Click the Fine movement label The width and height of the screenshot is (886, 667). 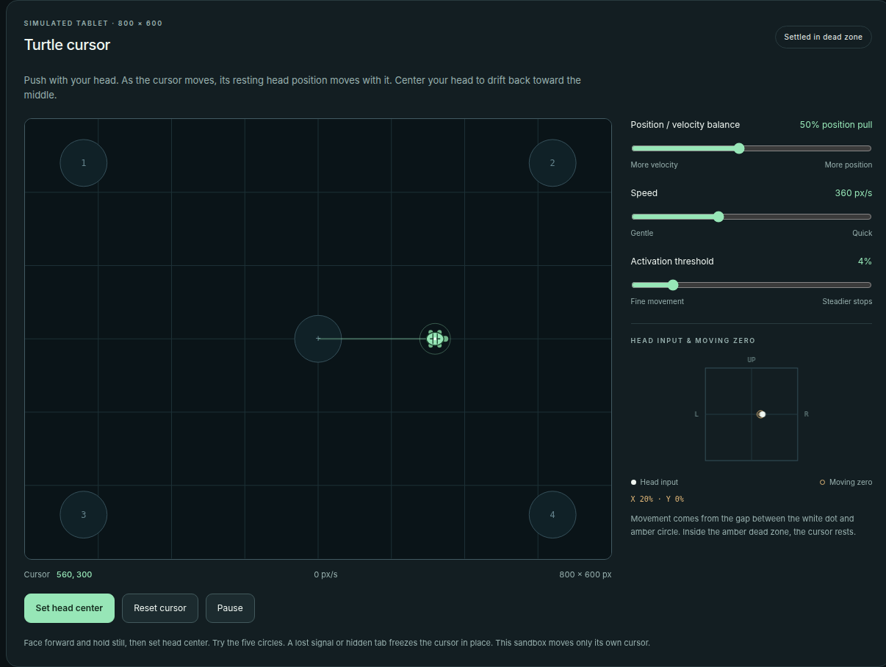(x=658, y=302)
